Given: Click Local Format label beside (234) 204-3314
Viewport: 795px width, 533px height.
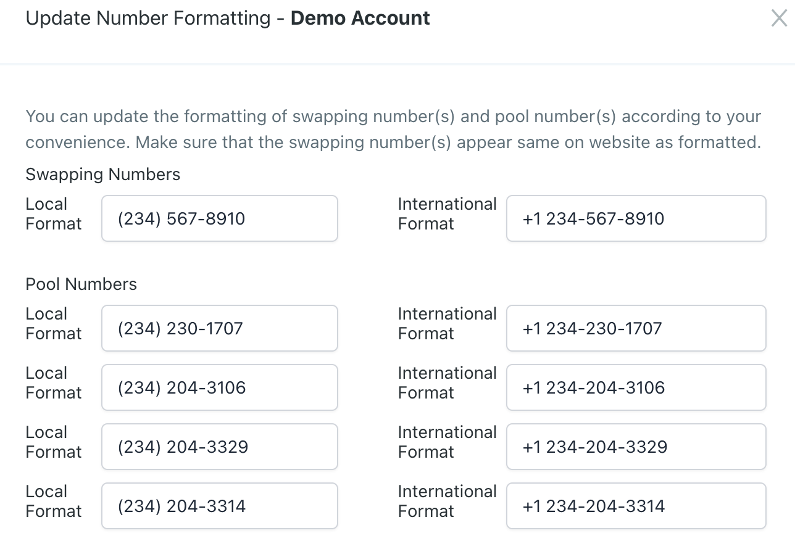Looking at the screenshot, I should 53,502.
